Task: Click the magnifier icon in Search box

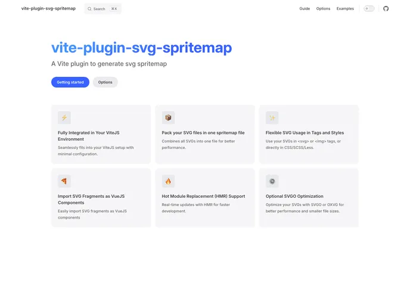Action: click(x=89, y=9)
